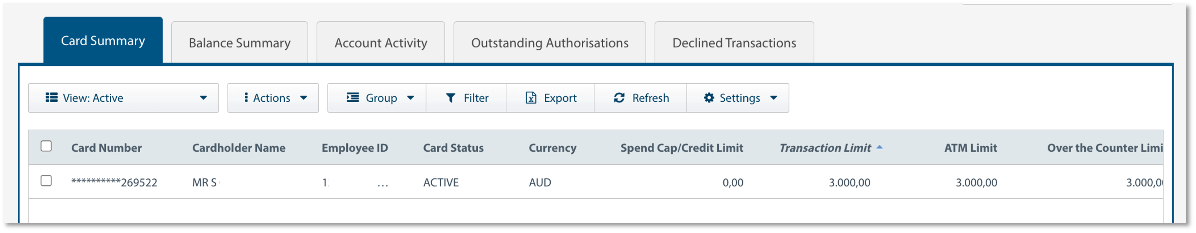Click the card number ending 269522
This screenshot has height=233, width=1196.
pos(114,182)
